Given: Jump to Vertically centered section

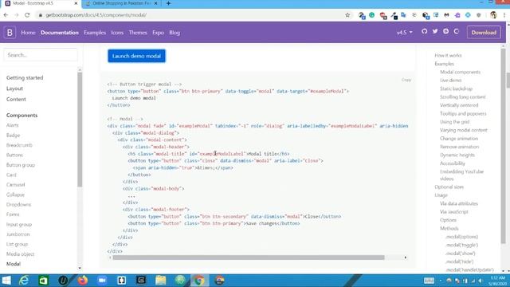Looking at the screenshot, I should click(459, 105).
